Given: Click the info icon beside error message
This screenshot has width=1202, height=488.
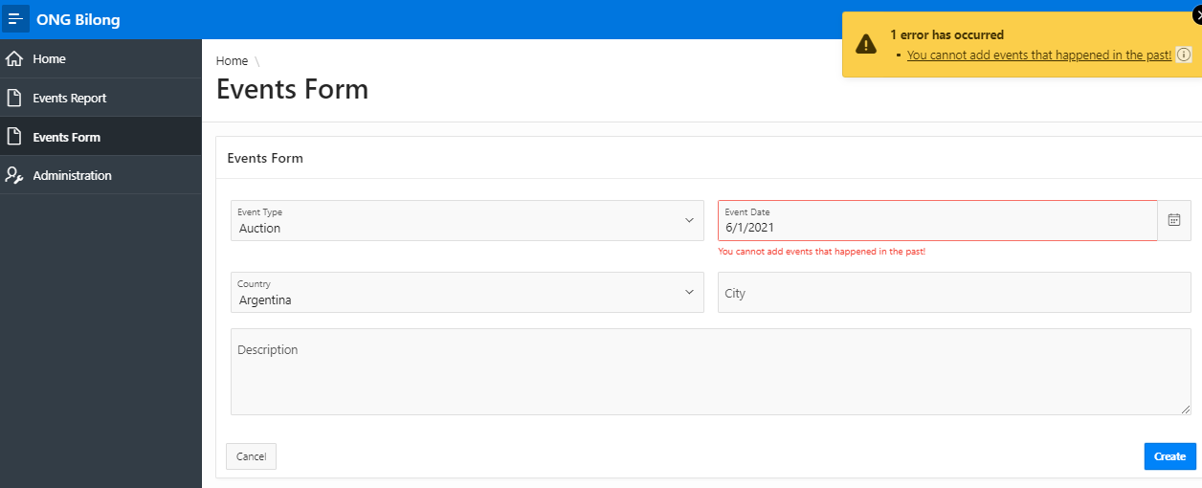Looking at the screenshot, I should (x=1184, y=55).
